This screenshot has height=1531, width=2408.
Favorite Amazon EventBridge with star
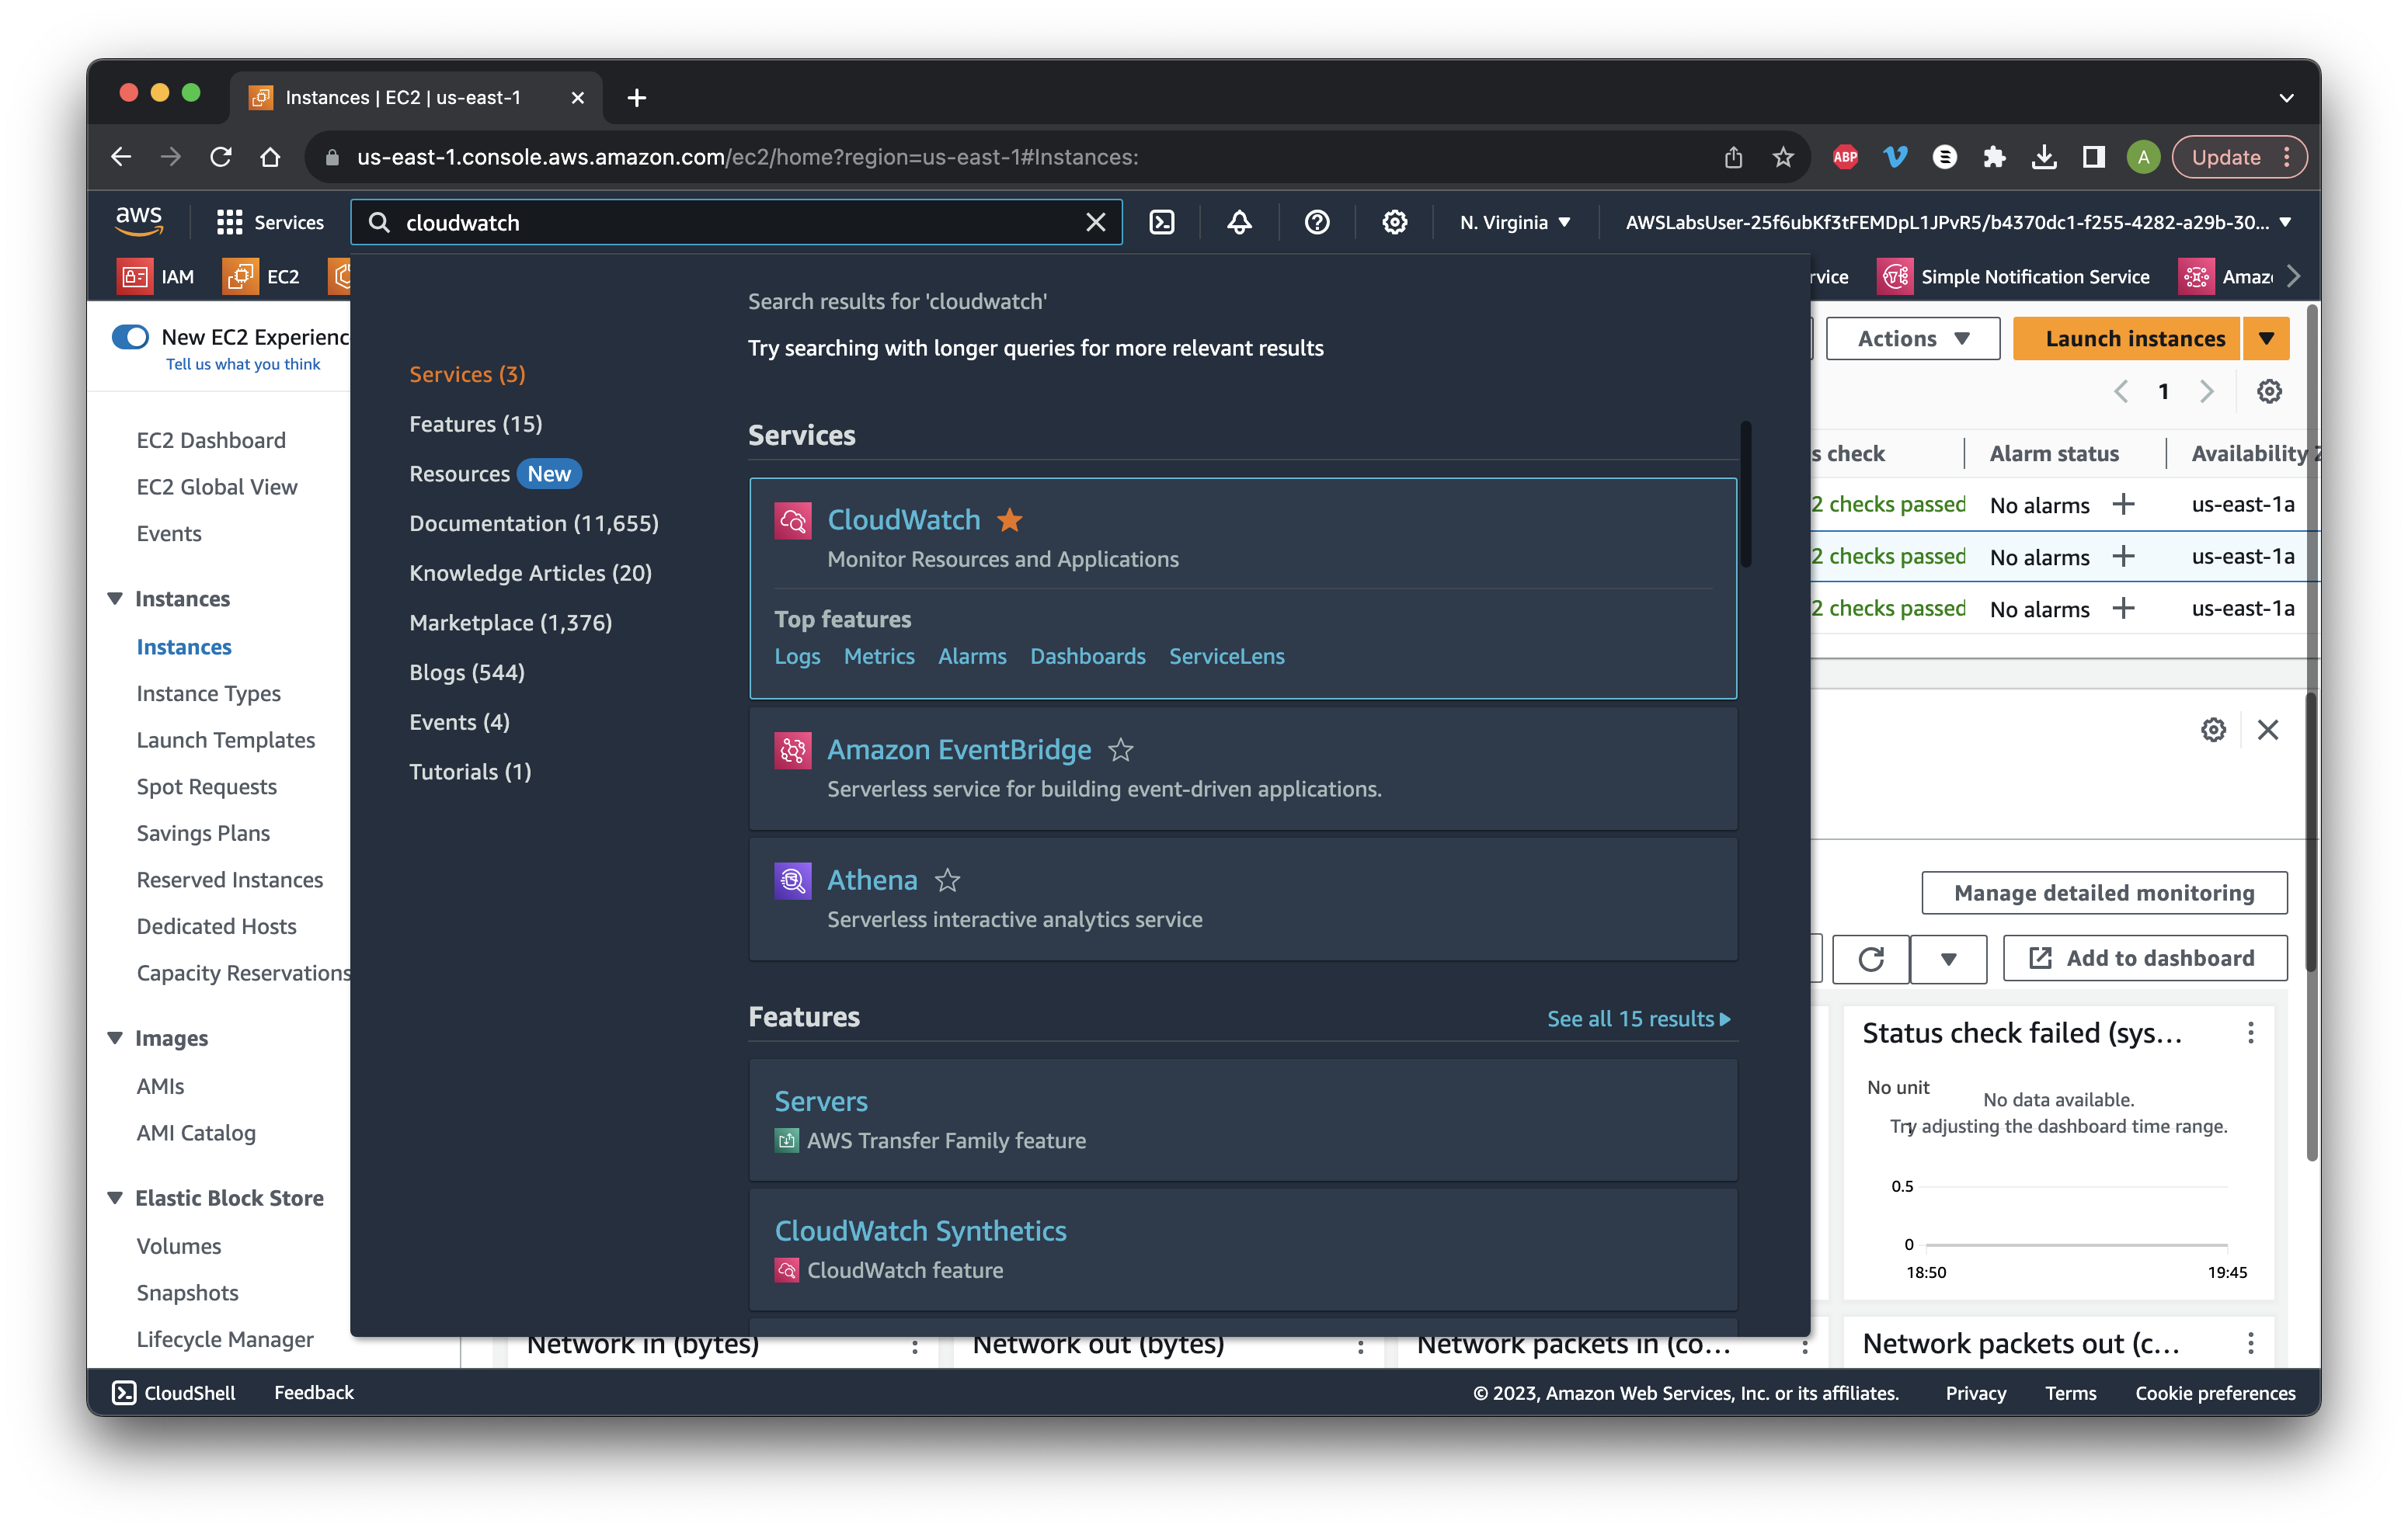(1121, 749)
